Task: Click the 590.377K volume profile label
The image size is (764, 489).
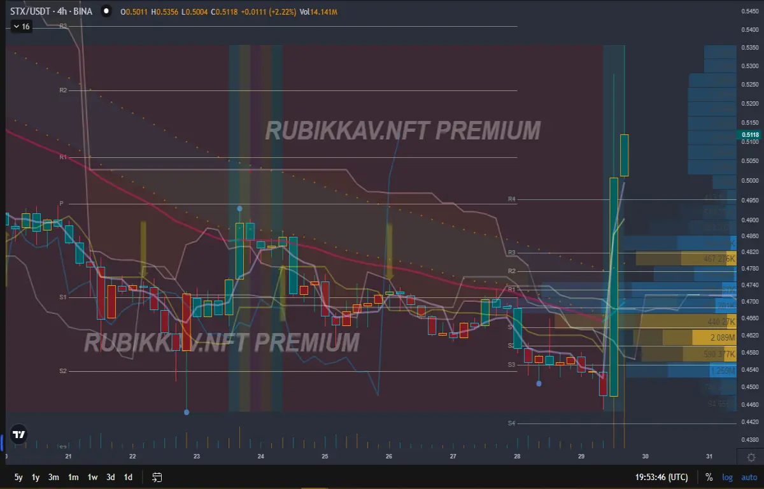Action: coord(720,354)
